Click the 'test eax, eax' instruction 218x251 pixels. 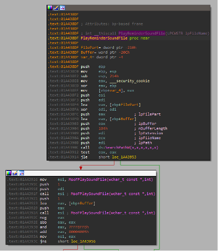coord(99,152)
